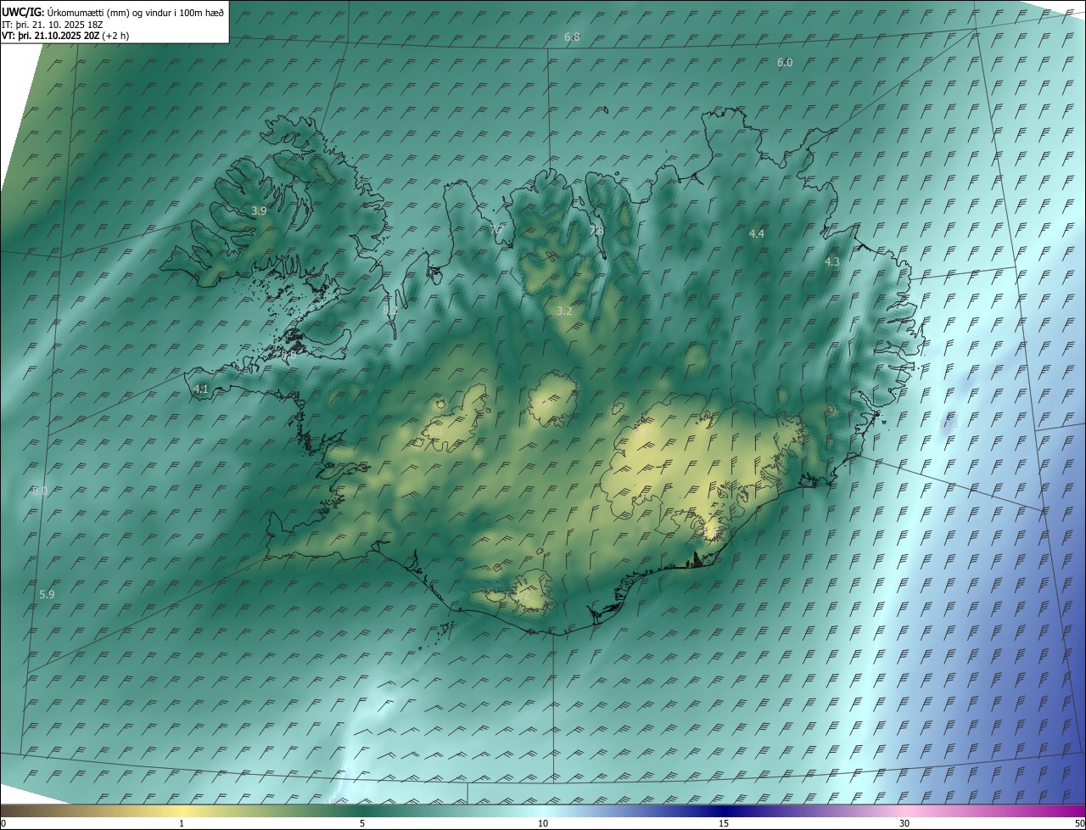Click the map value 3.2 in north-central Iceland
This screenshot has height=830, width=1086.
click(564, 311)
